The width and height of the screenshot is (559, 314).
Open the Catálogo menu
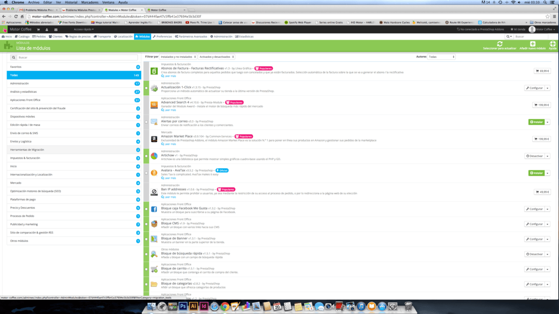click(22, 37)
